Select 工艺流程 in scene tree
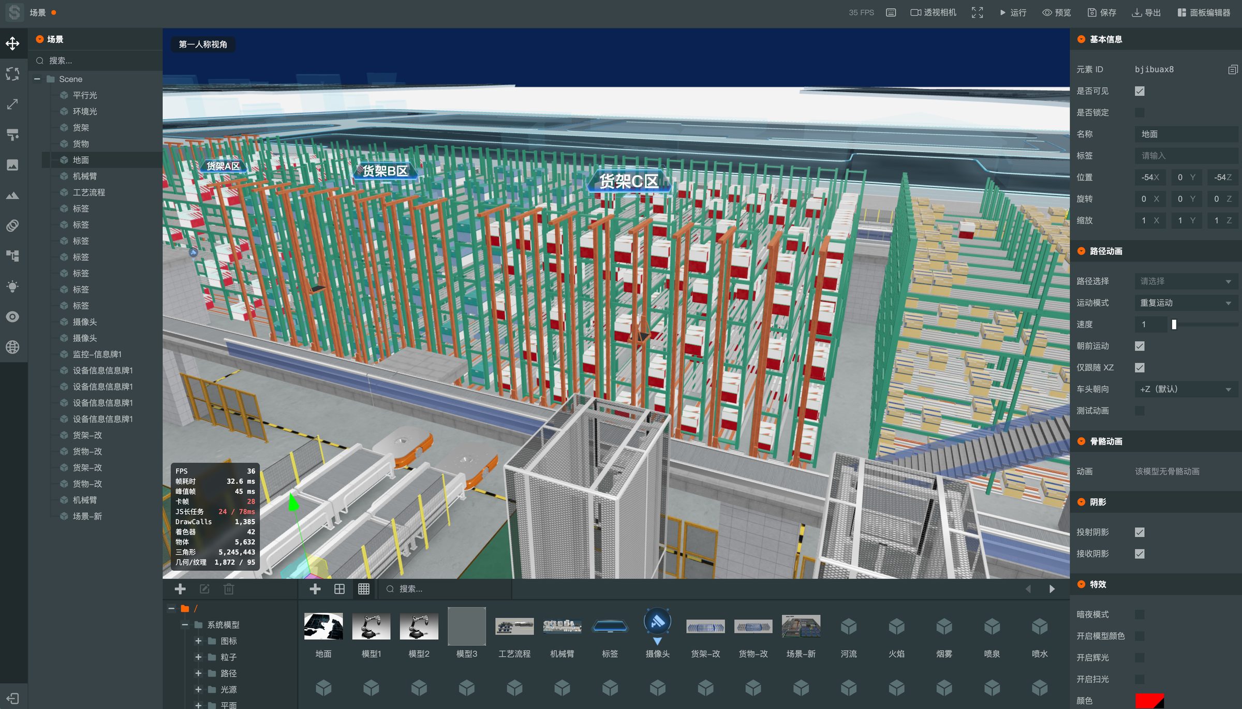 (88, 192)
